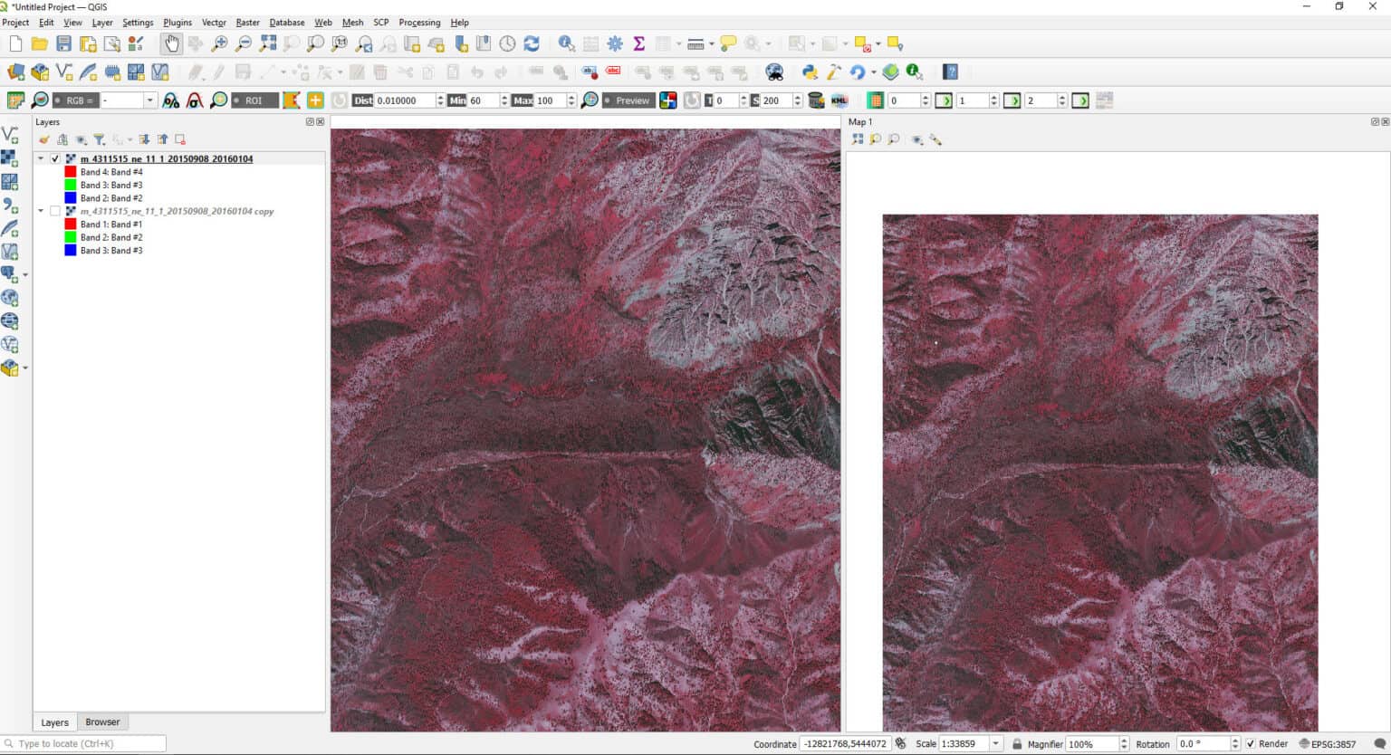Open the Identify Features tool
Screen dimensions: 1391x755
(567, 43)
